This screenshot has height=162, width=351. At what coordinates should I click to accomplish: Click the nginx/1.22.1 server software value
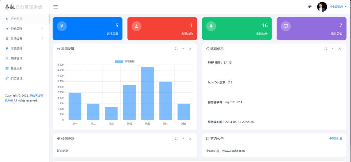tap(234, 102)
